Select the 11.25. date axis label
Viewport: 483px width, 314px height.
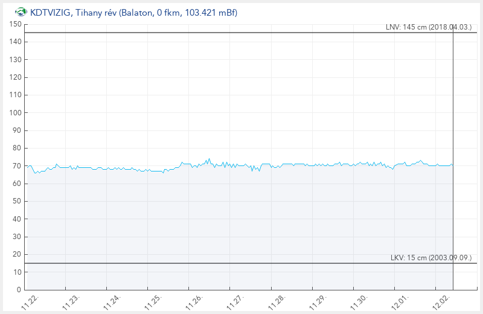pos(153,302)
